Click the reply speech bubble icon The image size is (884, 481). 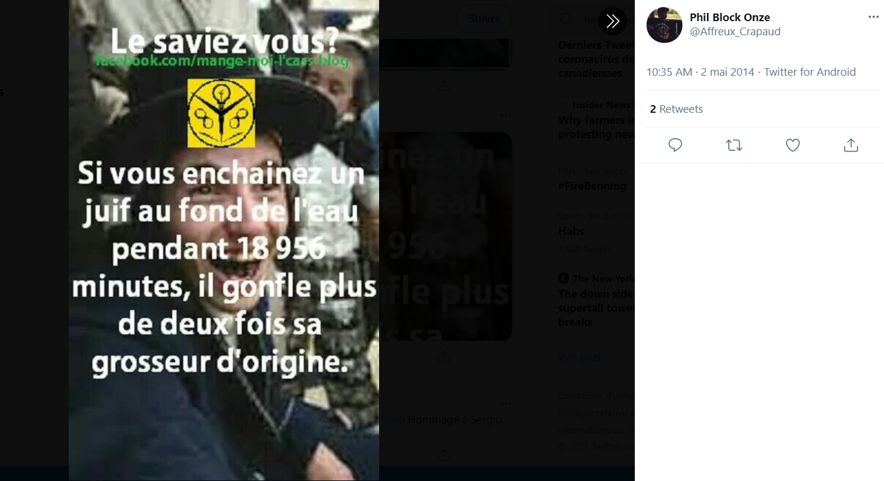point(675,145)
